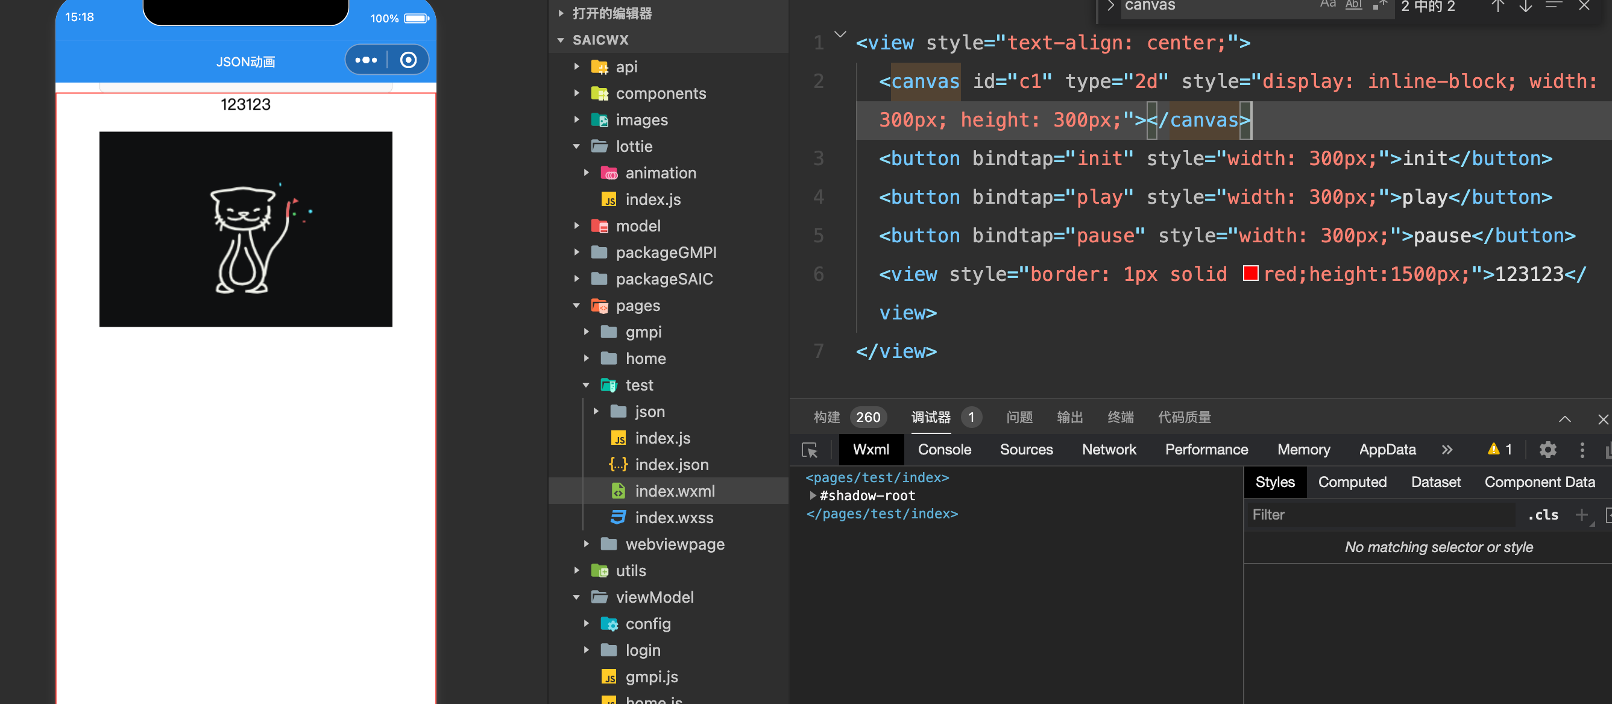Toggle match case in search box

click(1327, 5)
